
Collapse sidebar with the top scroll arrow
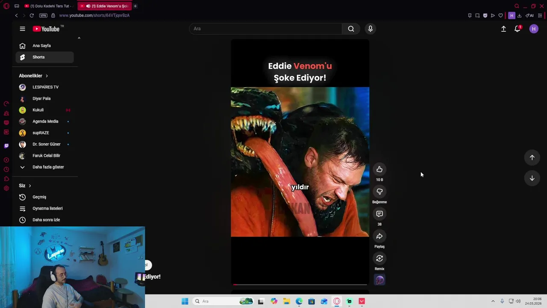click(79, 38)
